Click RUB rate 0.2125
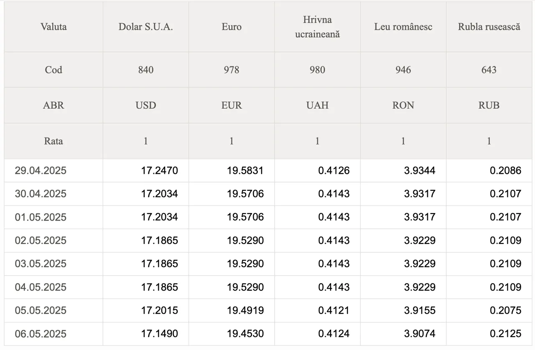The image size is (535, 350). pos(506,334)
